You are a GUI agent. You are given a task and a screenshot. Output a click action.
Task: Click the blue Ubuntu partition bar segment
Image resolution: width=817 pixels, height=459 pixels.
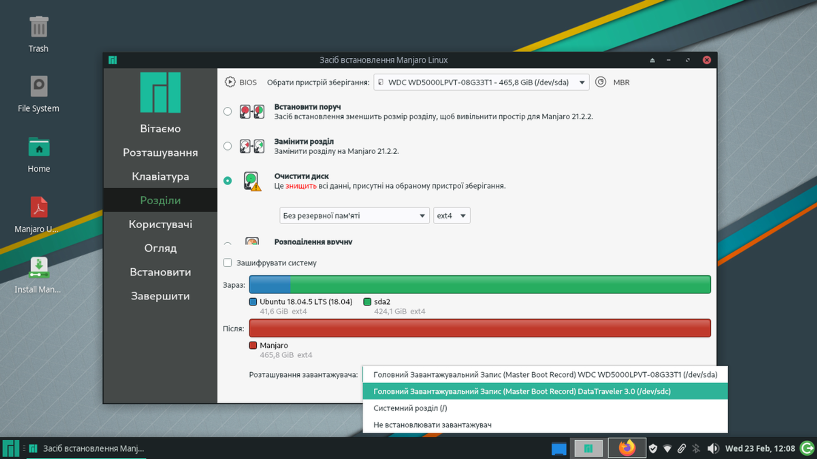[x=270, y=284]
